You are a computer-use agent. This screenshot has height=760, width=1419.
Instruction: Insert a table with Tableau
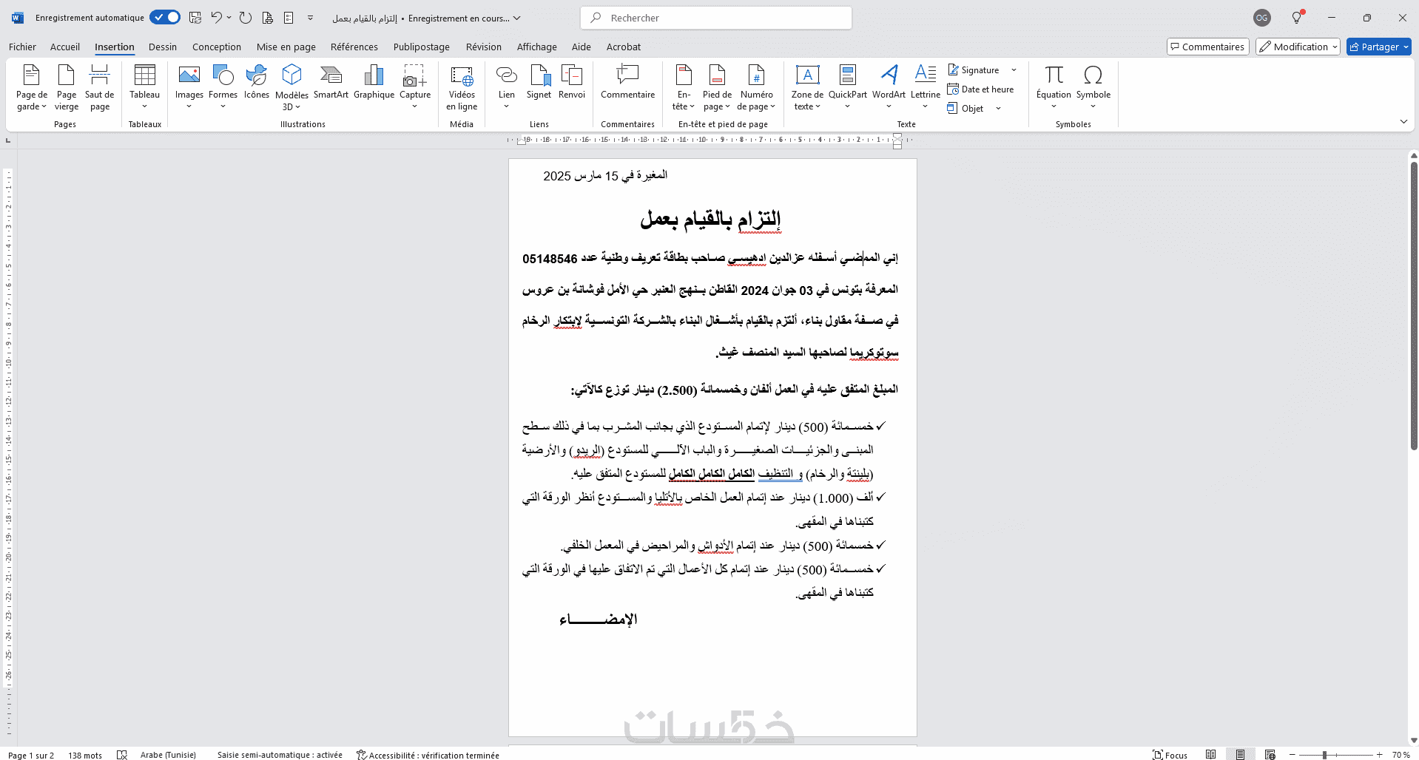point(144,87)
